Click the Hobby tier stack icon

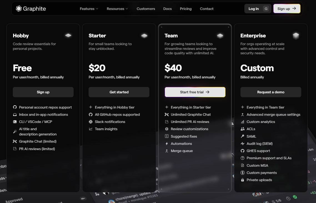pos(68,35)
